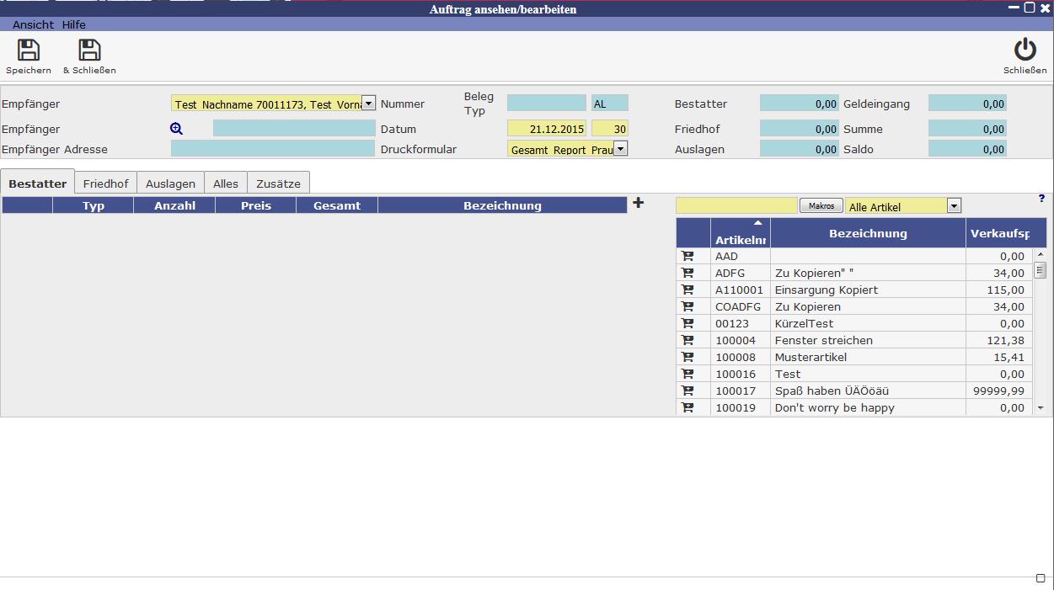Sort by the Artikelnr column header
The height and width of the screenshot is (590, 1054).
coord(740,234)
